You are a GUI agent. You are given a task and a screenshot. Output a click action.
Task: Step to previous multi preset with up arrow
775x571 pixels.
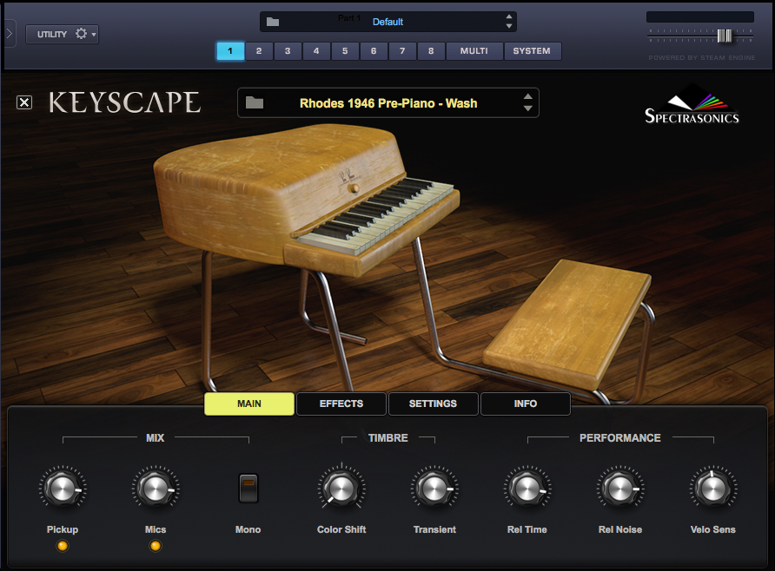point(509,16)
